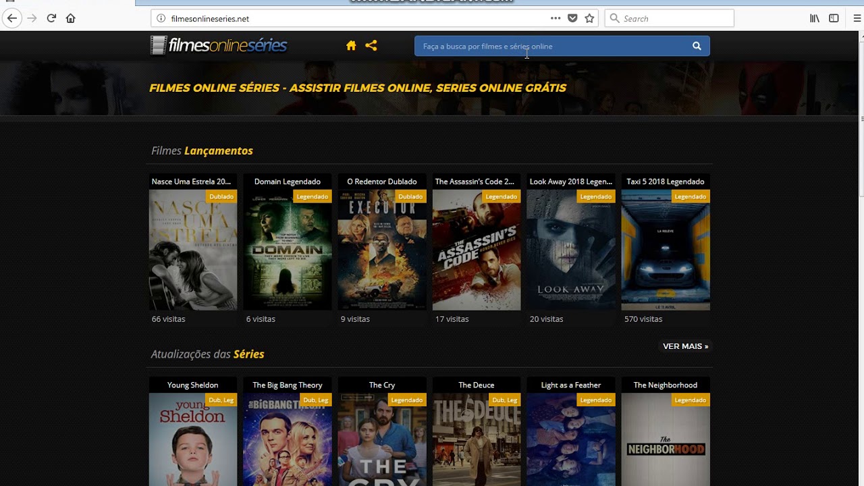Click the Dub, Leg badge on Young Sheldon

pyautogui.click(x=221, y=400)
